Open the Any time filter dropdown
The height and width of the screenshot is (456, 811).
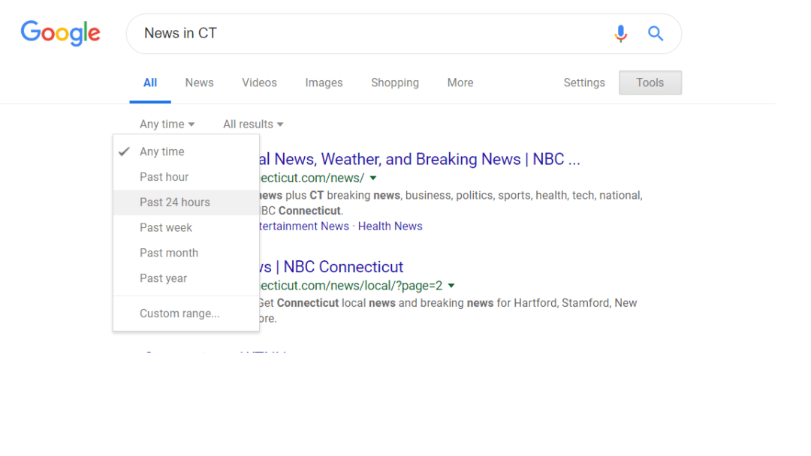167,124
